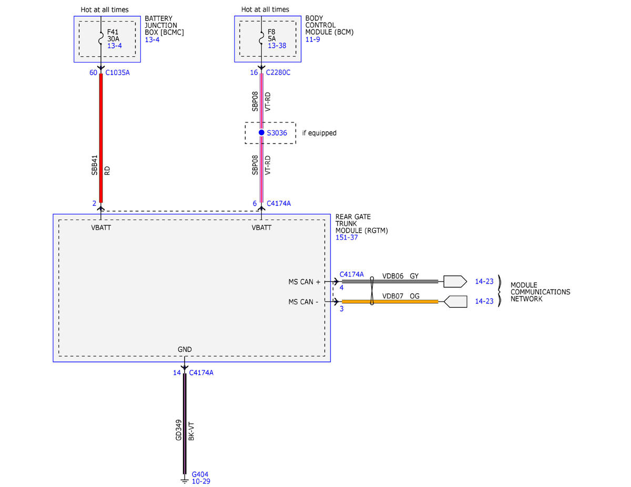The height and width of the screenshot is (487, 631).
Task: Click the F41 30A fuse symbol
Action: [101, 38]
